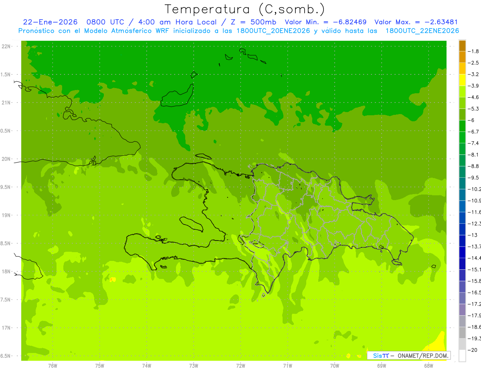The image size is (481, 371).
Task: Click the '1800UTC_22ENE2026' valid-until time
Action: pos(422,31)
